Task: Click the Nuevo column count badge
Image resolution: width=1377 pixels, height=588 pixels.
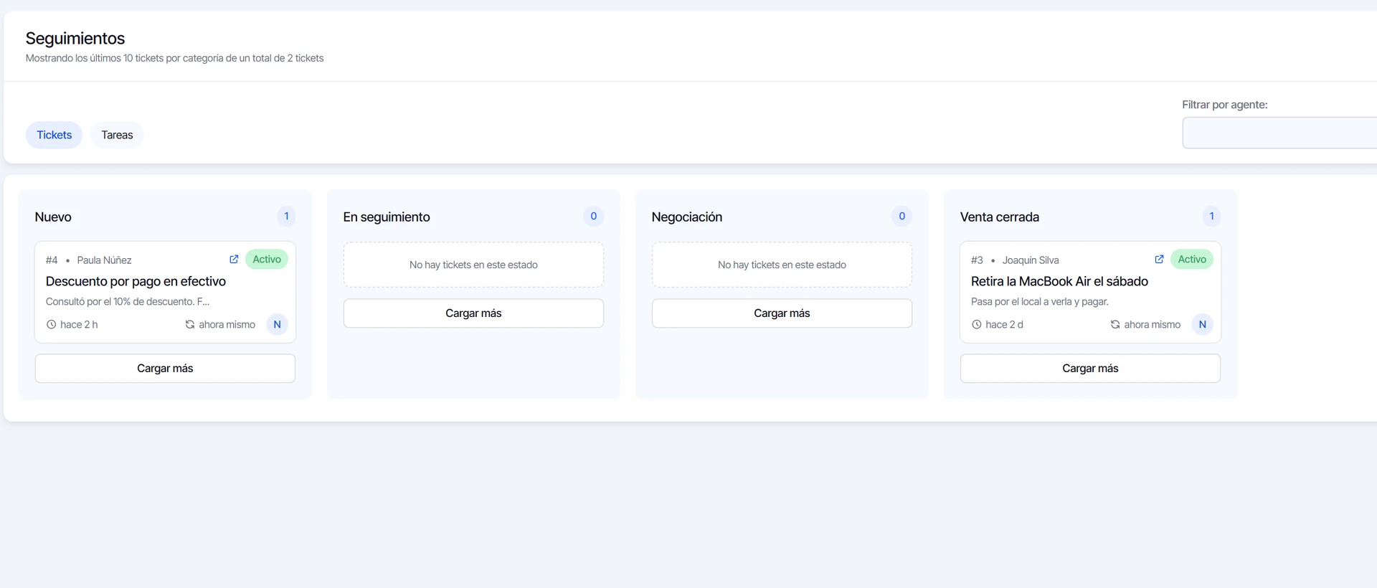Action: coord(286,217)
